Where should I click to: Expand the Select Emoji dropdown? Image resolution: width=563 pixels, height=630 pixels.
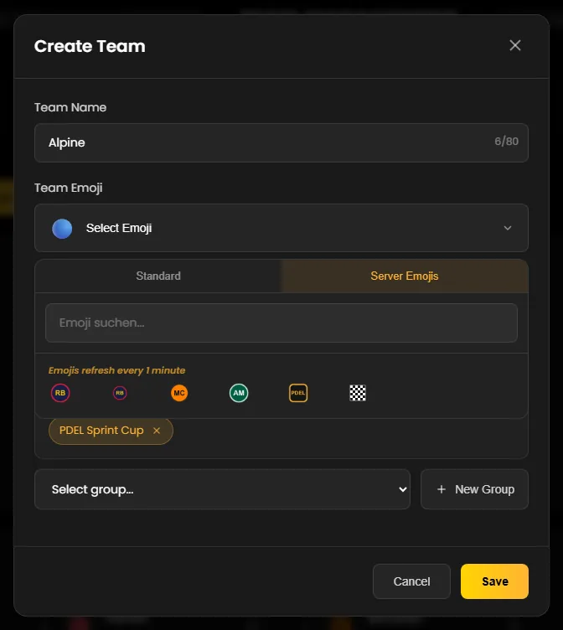(x=281, y=228)
